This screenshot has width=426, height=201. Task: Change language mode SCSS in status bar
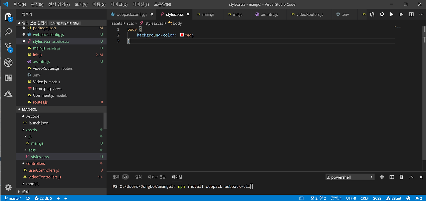[377, 198]
